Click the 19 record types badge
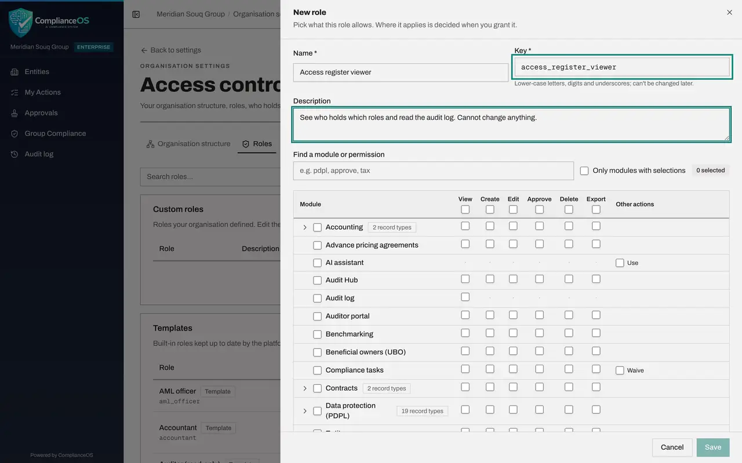 pyautogui.click(x=422, y=411)
